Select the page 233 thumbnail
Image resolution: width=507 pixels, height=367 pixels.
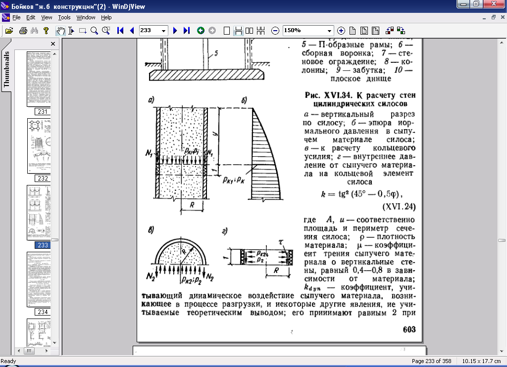(x=39, y=213)
